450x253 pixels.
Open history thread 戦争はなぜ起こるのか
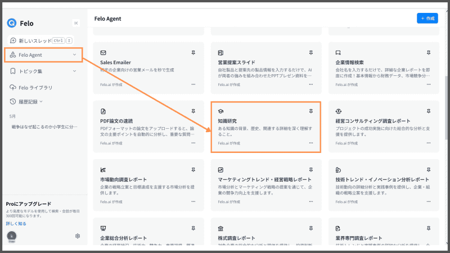point(44,126)
